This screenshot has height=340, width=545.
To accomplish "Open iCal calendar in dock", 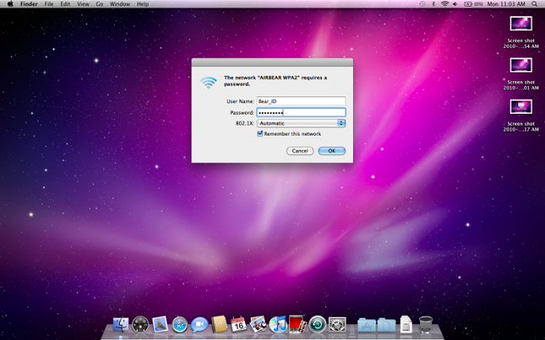I will (238, 324).
